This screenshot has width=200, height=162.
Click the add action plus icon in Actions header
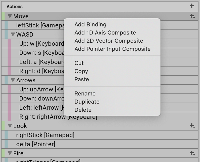click(x=192, y=6)
